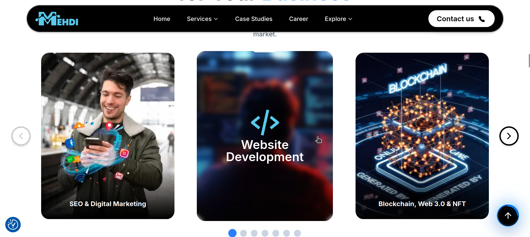Click the Mehdi logo in the navbar

coord(57,19)
